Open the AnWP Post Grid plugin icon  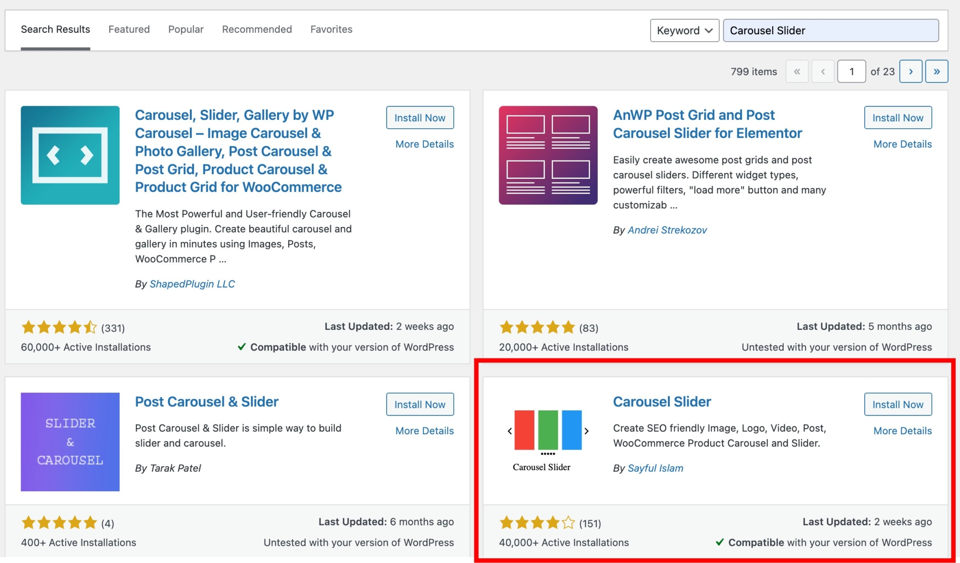548,155
